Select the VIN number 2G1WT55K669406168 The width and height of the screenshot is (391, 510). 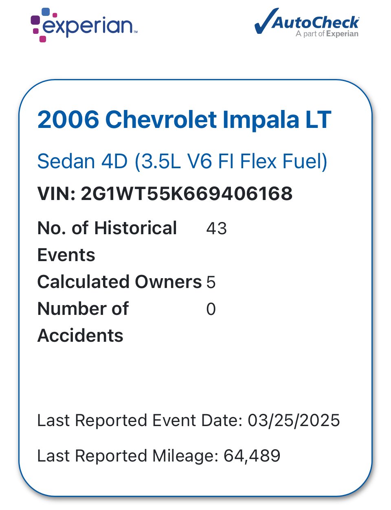tap(187, 193)
